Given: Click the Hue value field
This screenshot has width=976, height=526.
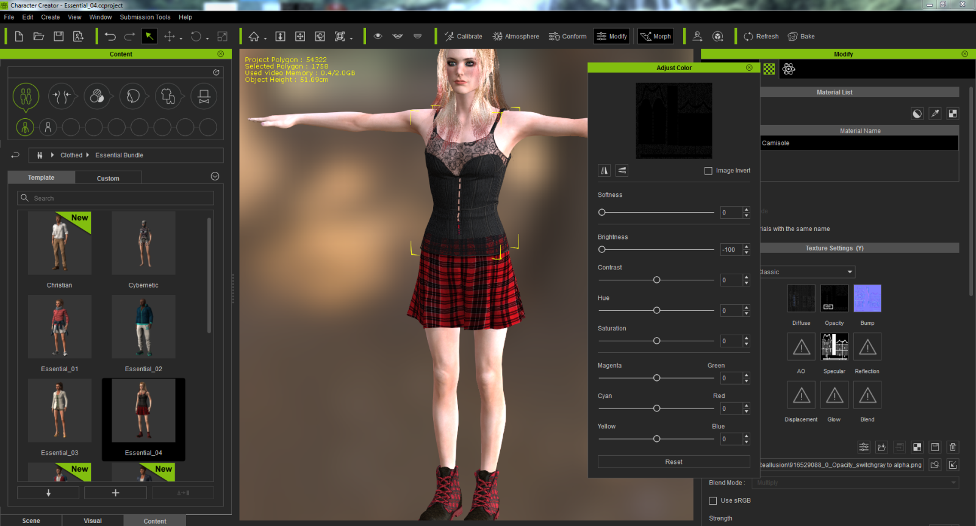Looking at the screenshot, I should point(731,310).
